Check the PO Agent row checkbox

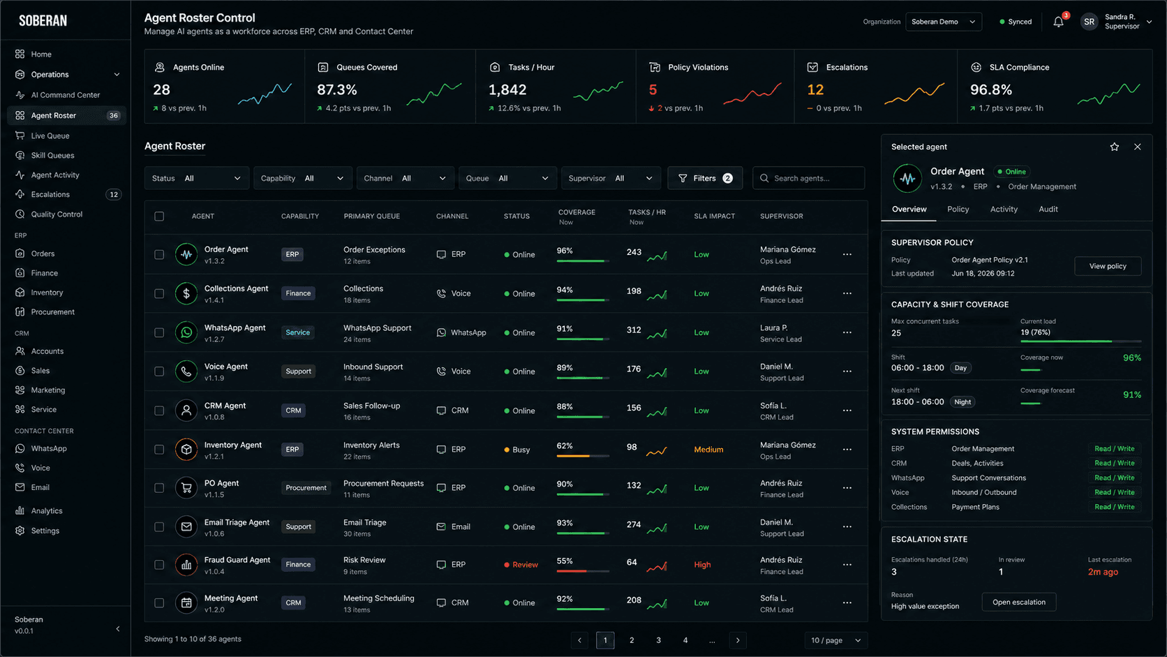[x=159, y=488]
